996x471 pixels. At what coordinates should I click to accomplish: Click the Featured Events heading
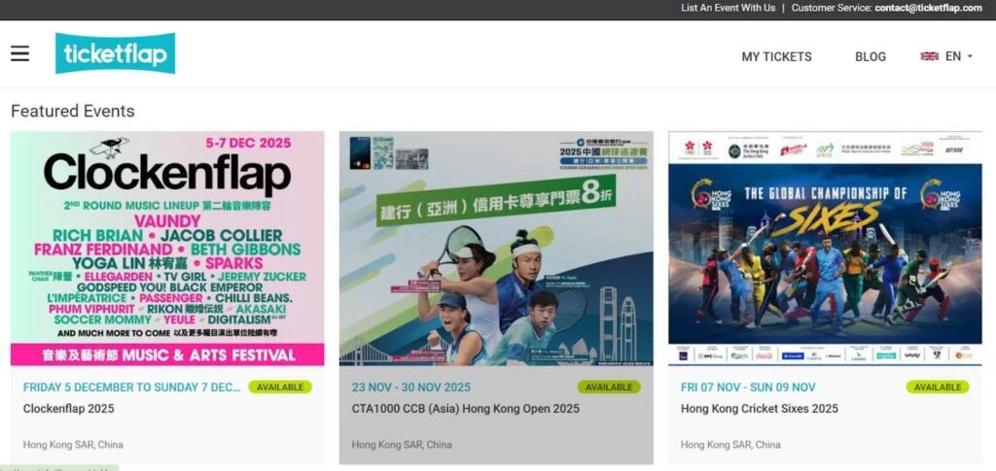[72, 111]
